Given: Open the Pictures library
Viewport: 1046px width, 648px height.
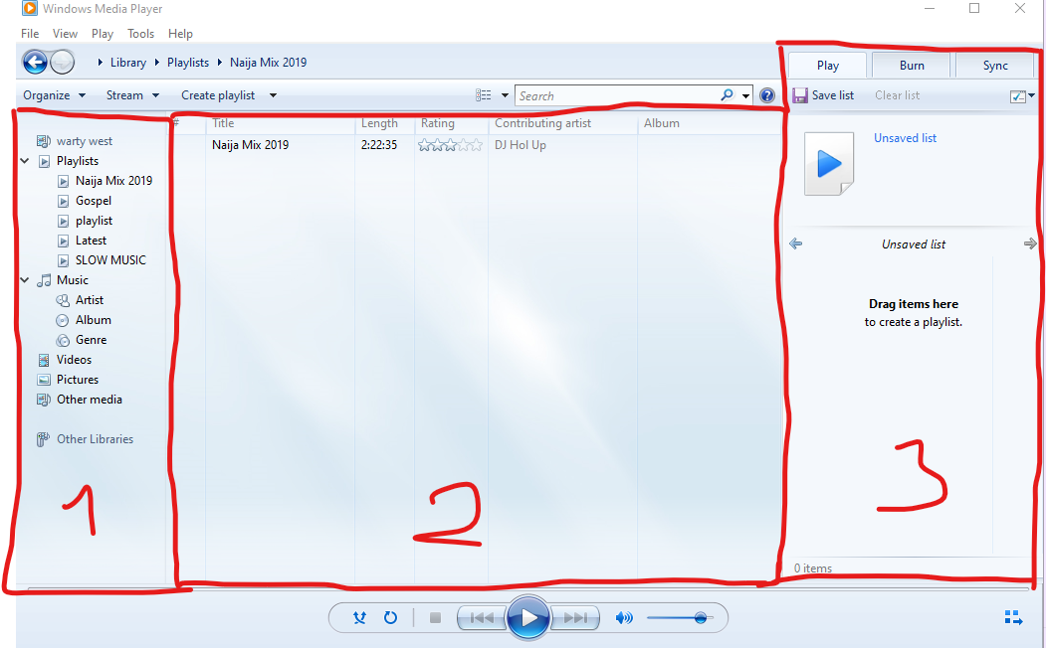Looking at the screenshot, I should [x=78, y=380].
